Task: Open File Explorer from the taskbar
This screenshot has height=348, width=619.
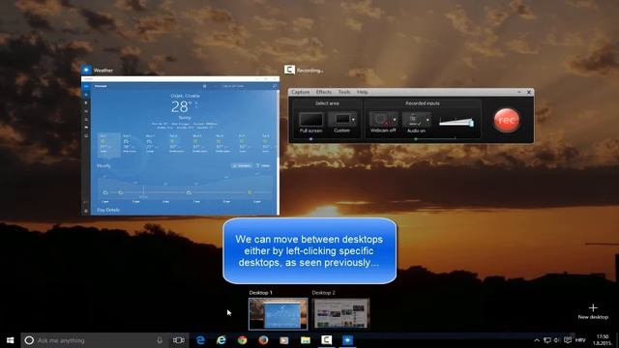Action: (x=306, y=340)
